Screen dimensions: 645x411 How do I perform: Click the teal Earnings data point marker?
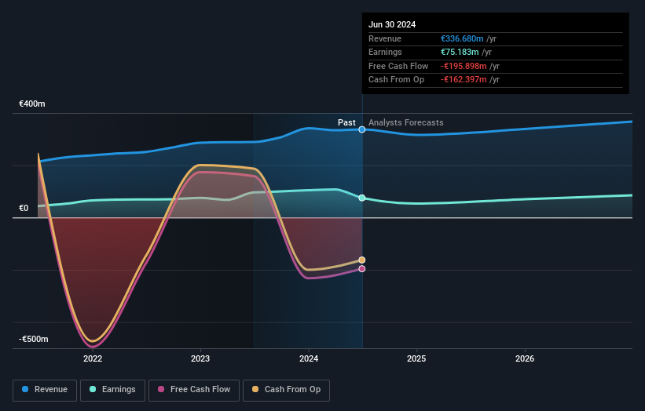[362, 198]
